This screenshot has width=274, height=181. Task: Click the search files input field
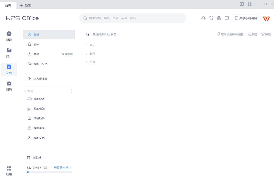(x=132, y=18)
